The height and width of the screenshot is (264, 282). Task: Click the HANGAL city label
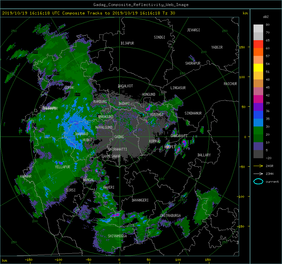click(89, 180)
